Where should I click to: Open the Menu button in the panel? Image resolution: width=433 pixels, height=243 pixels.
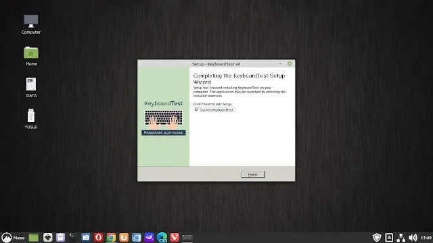[13, 237]
